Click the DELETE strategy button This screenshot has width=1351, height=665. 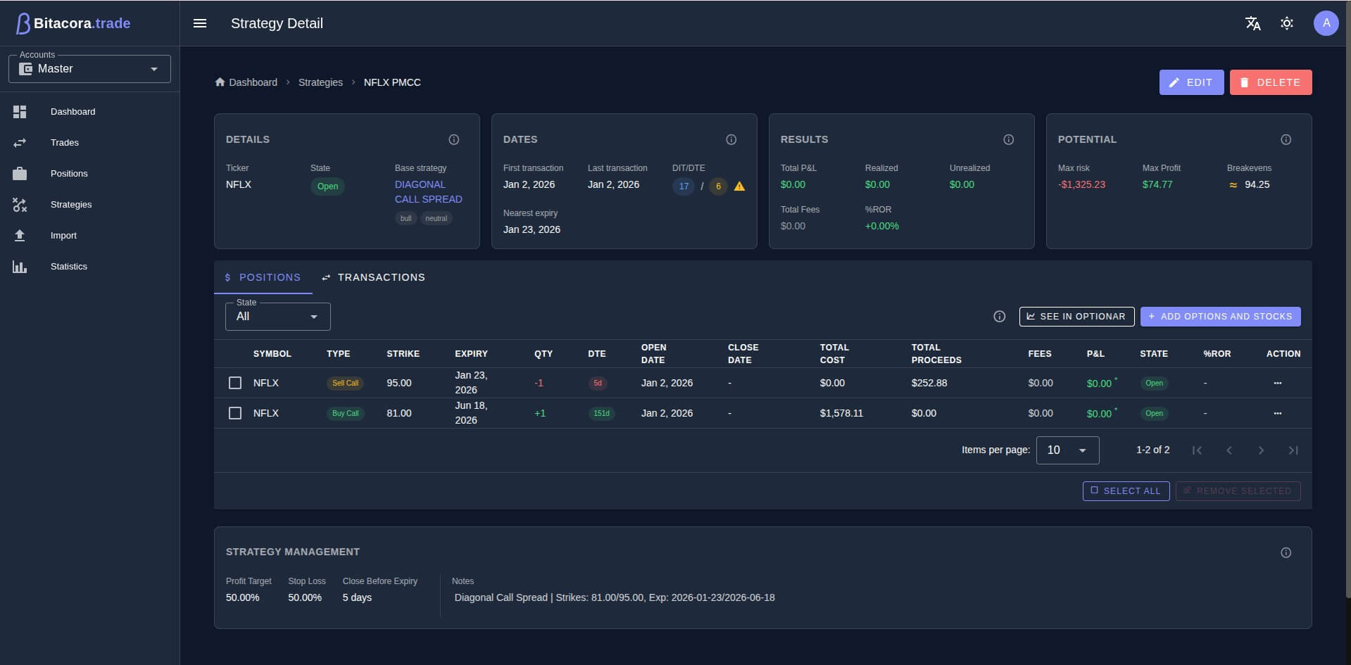(x=1269, y=82)
